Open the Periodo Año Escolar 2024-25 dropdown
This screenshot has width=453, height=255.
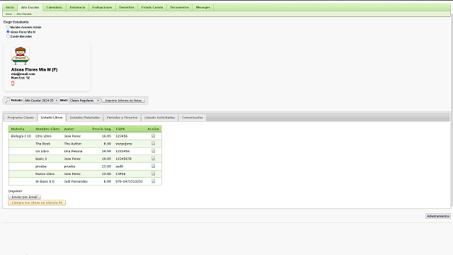pyautogui.click(x=41, y=101)
